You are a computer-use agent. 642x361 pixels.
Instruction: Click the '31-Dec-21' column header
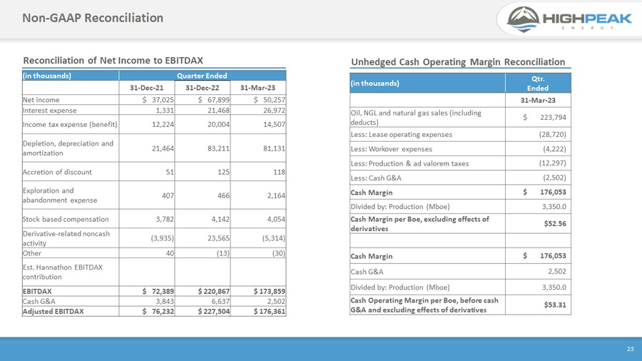tap(146, 88)
